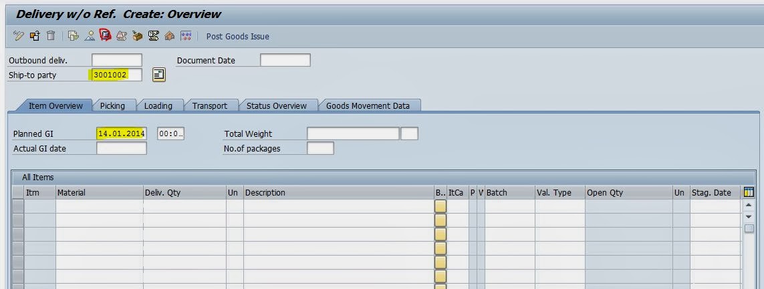The image size is (764, 289).
Task: Click the question-mark checklist toolbar icon
Action: point(154,35)
